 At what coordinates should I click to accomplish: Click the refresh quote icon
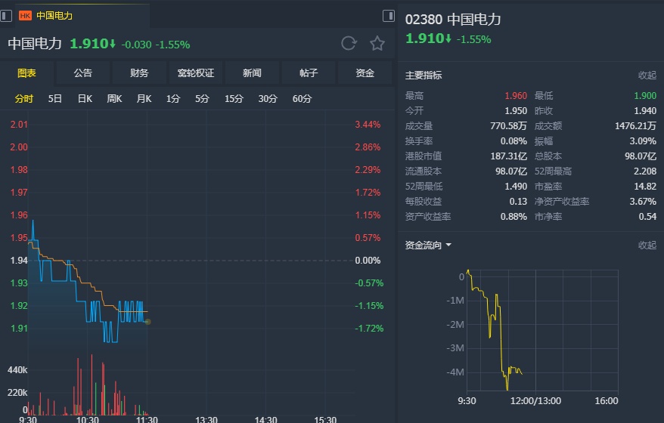click(349, 43)
